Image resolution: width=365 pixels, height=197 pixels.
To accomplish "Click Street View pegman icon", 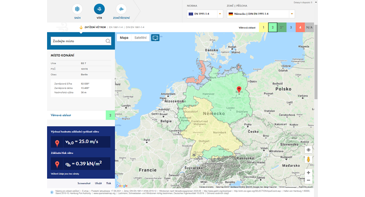I will click(x=308, y=160).
